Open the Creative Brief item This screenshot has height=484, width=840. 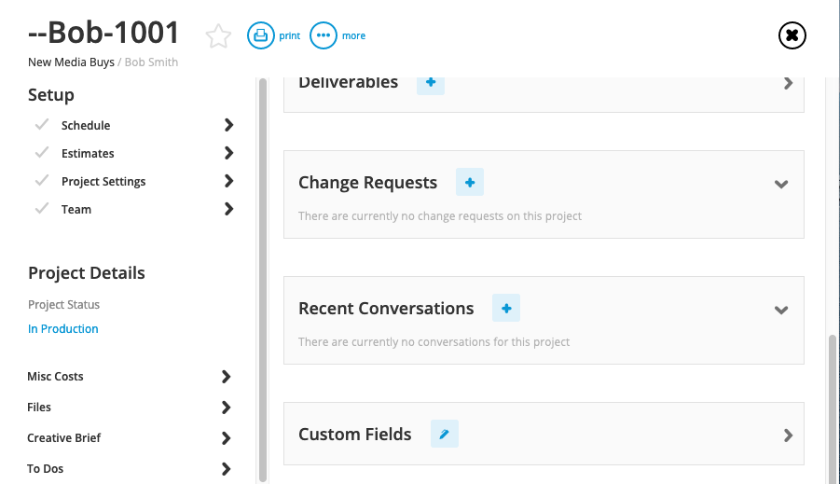pyautogui.click(x=63, y=438)
